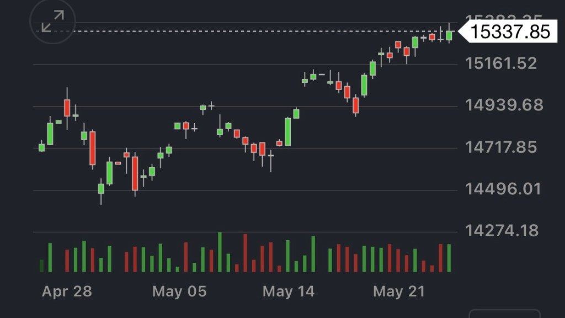This screenshot has height=318, width=565.
Task: Click the May 21 date label
Action: click(398, 291)
